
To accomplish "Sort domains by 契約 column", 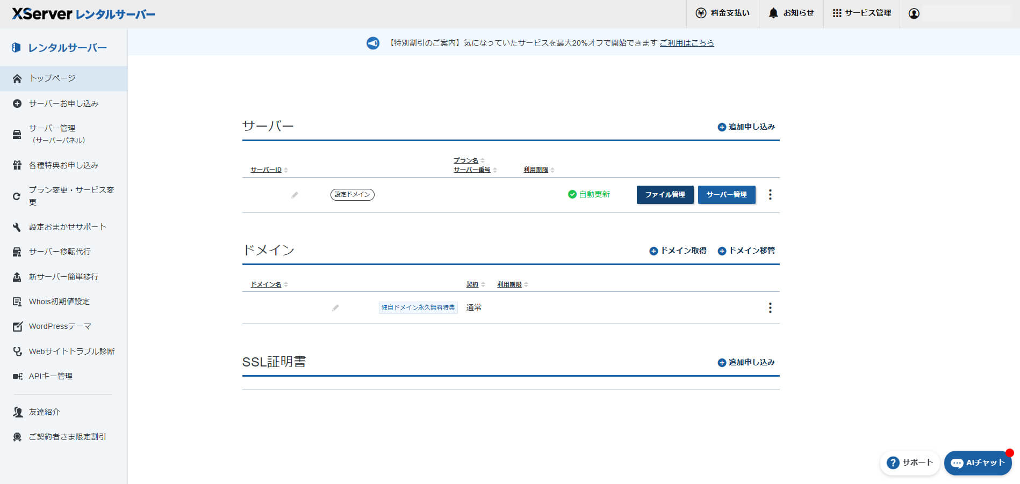I will click(476, 284).
